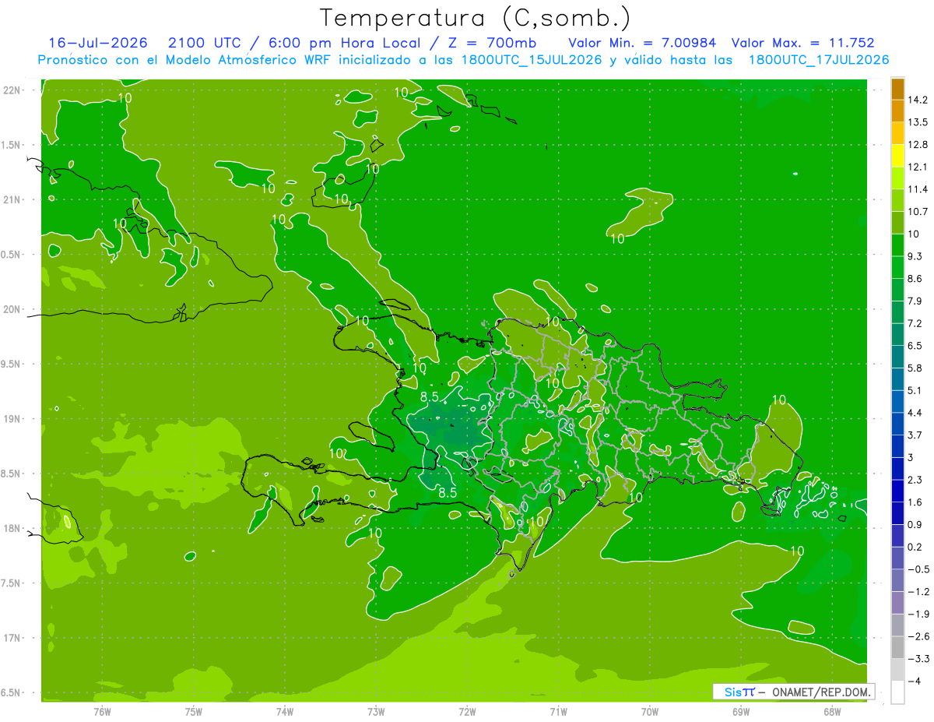
Task: Click the "68W" longitude axis label
Action: [x=832, y=712]
